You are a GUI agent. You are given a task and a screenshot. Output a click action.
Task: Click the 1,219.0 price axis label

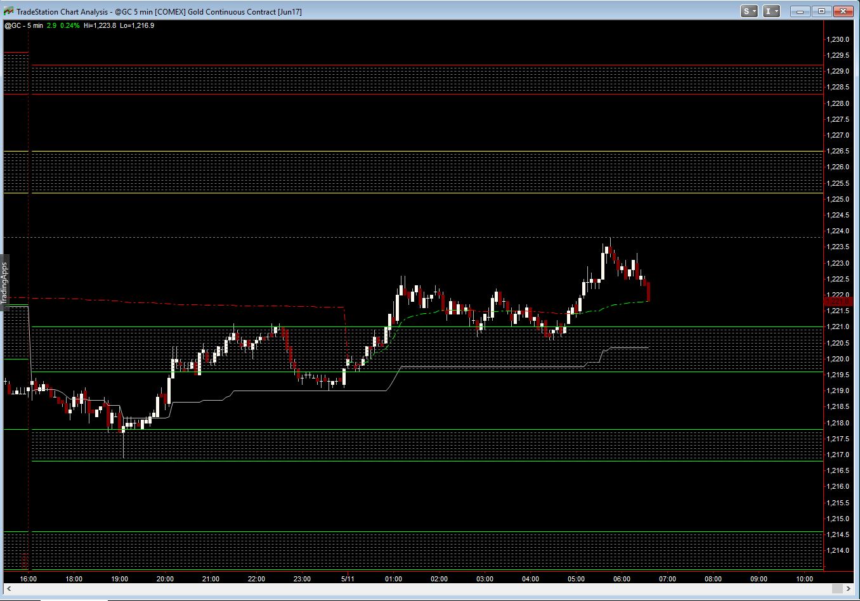(x=838, y=391)
